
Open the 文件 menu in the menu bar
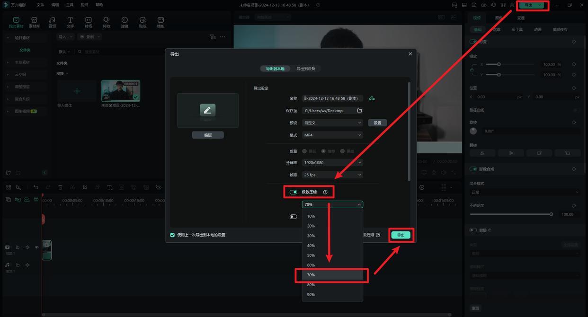click(40, 5)
